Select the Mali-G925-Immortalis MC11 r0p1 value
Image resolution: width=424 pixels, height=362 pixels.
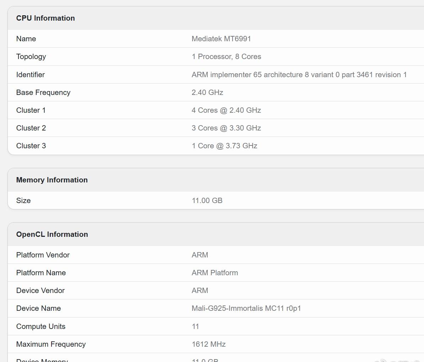coord(246,308)
